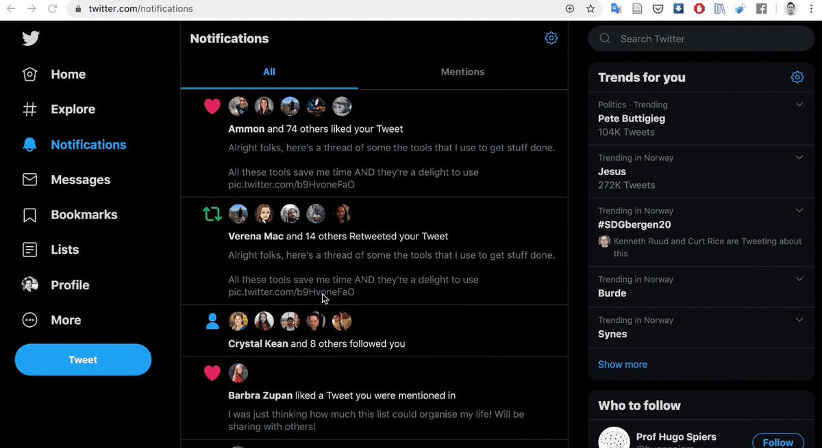Click the Twitter bird logo
822x448 pixels.
pos(30,38)
